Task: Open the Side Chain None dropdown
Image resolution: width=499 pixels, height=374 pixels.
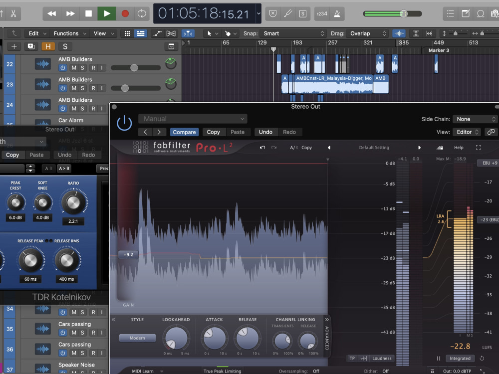Action: (475, 119)
